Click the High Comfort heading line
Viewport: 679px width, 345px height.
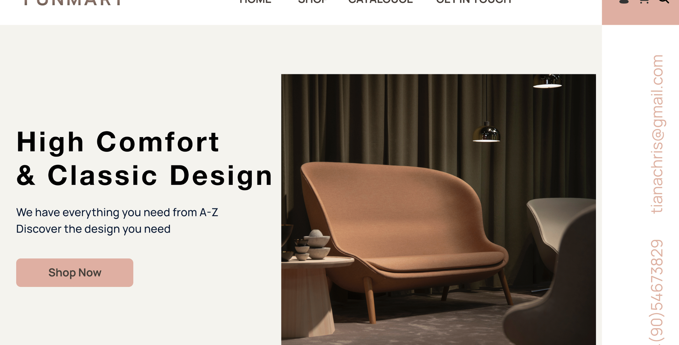tap(118, 142)
